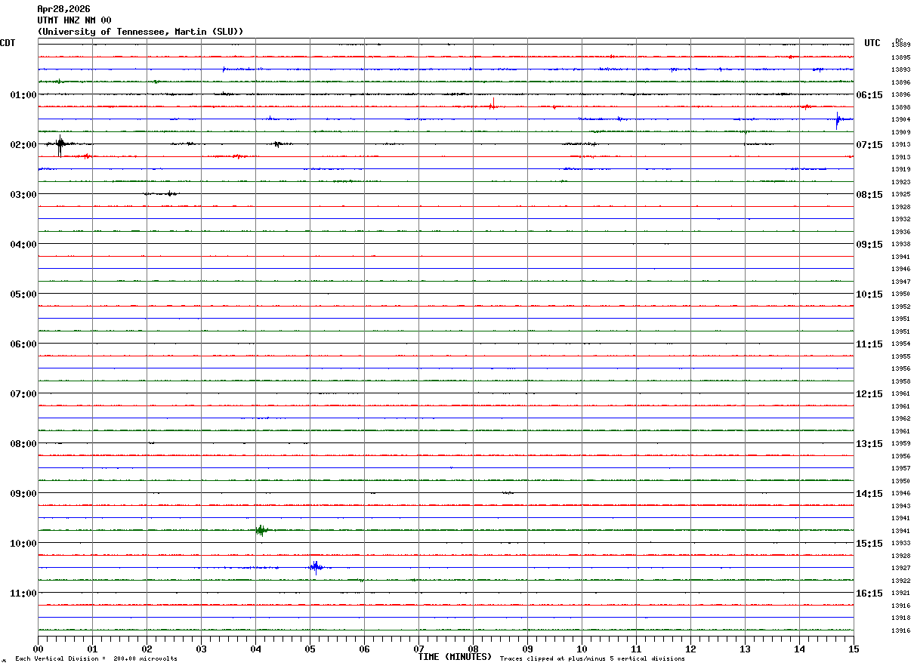The width and height of the screenshot is (914, 669).
Task: Click the '10:15' UTC time label
Action: coord(869,294)
